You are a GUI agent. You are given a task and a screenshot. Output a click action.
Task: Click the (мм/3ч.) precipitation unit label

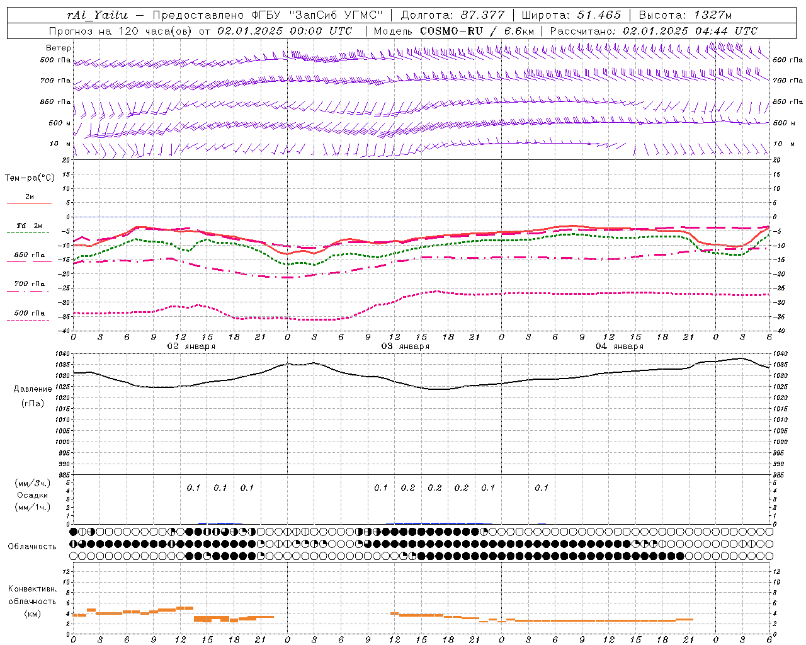tap(33, 483)
